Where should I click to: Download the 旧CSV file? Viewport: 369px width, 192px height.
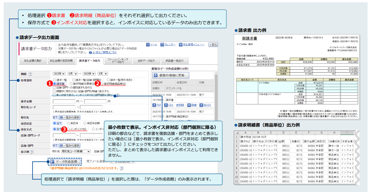[205, 105]
